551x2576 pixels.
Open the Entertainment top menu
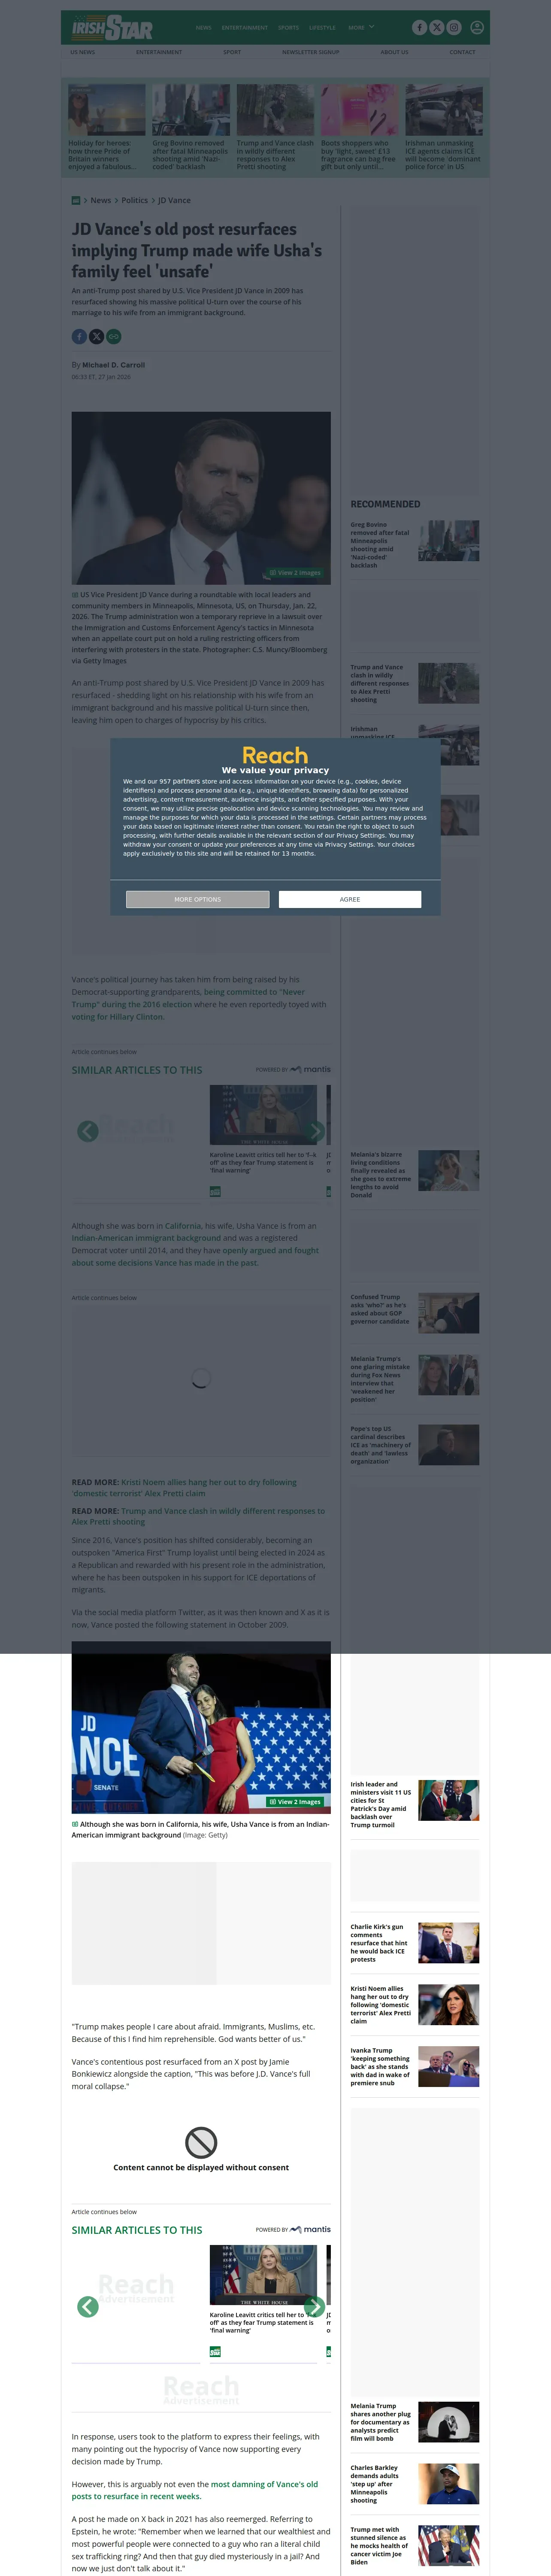point(245,28)
